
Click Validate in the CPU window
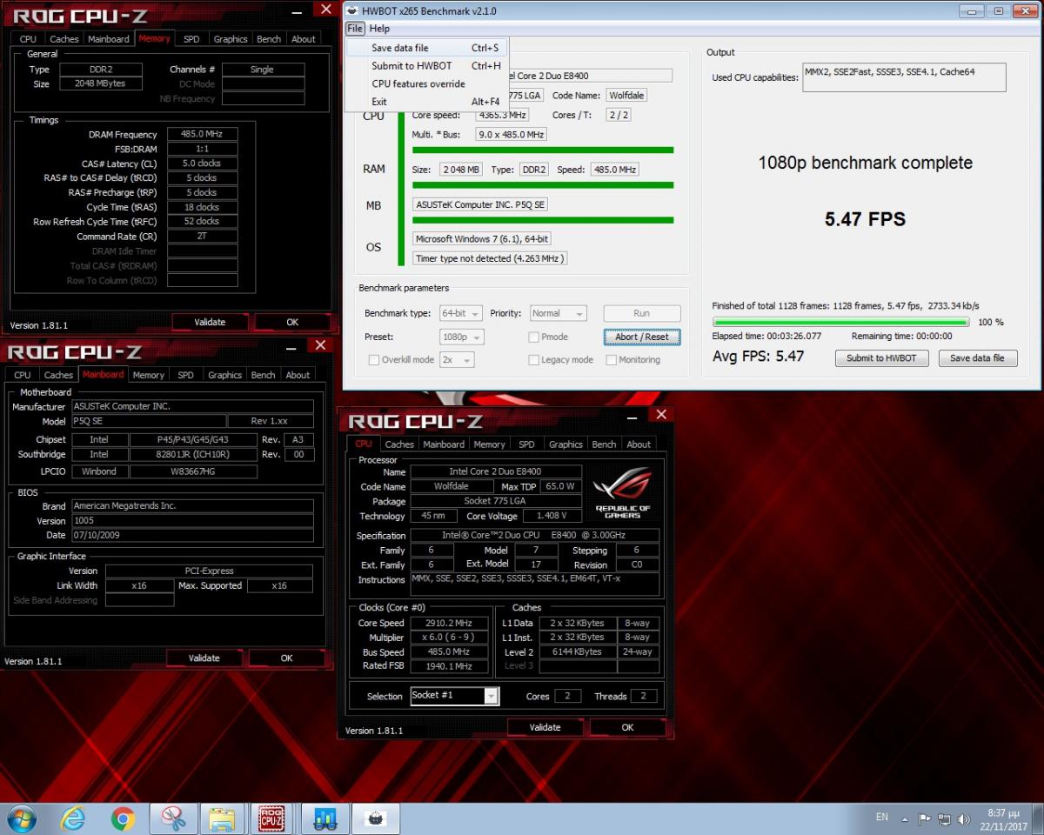tap(545, 727)
